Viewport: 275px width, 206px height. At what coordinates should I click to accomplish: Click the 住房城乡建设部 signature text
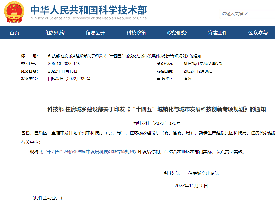[x=203, y=174]
